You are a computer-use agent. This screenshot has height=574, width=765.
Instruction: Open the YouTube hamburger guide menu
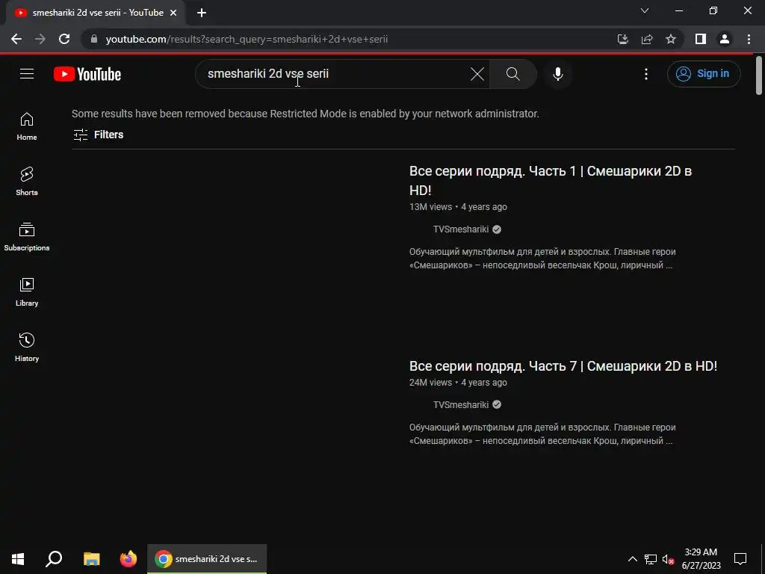(27, 74)
